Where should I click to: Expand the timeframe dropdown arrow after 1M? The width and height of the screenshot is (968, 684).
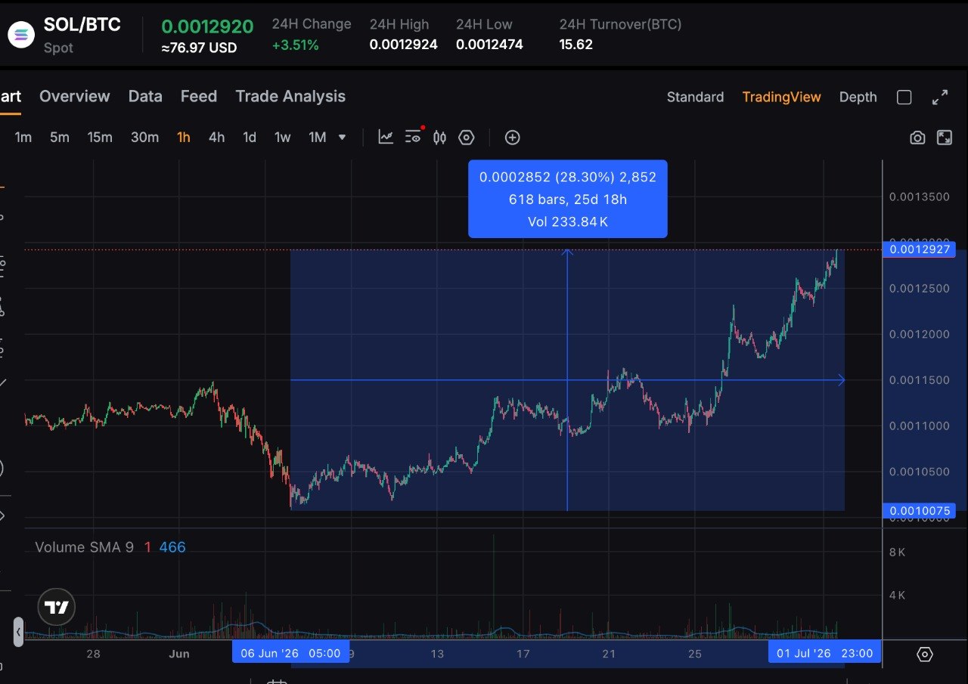pyautogui.click(x=342, y=137)
